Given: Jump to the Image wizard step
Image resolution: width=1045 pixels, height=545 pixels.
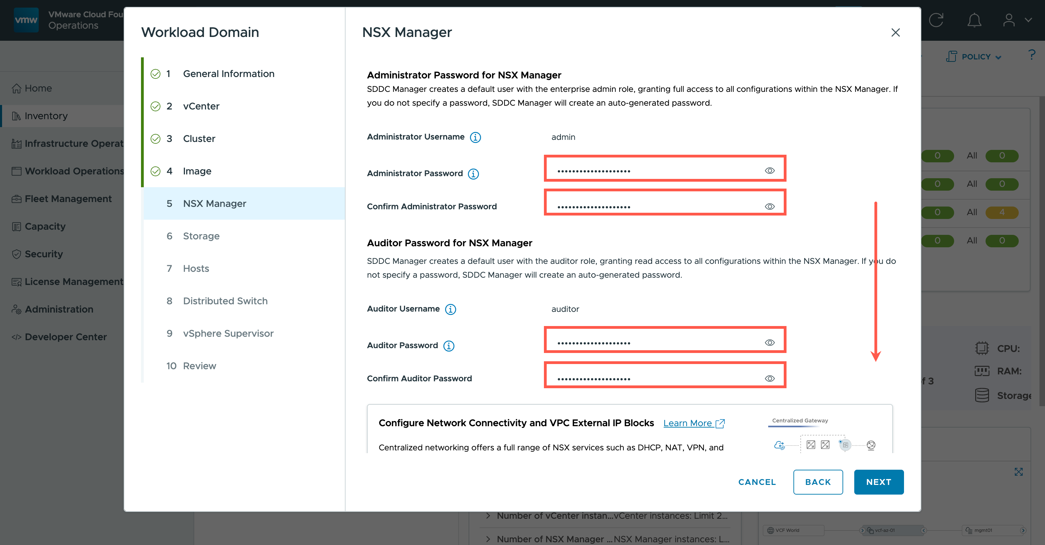Looking at the screenshot, I should (x=197, y=171).
